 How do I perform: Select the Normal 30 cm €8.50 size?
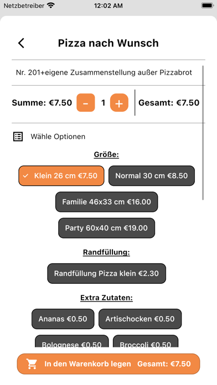pyautogui.click(x=151, y=175)
